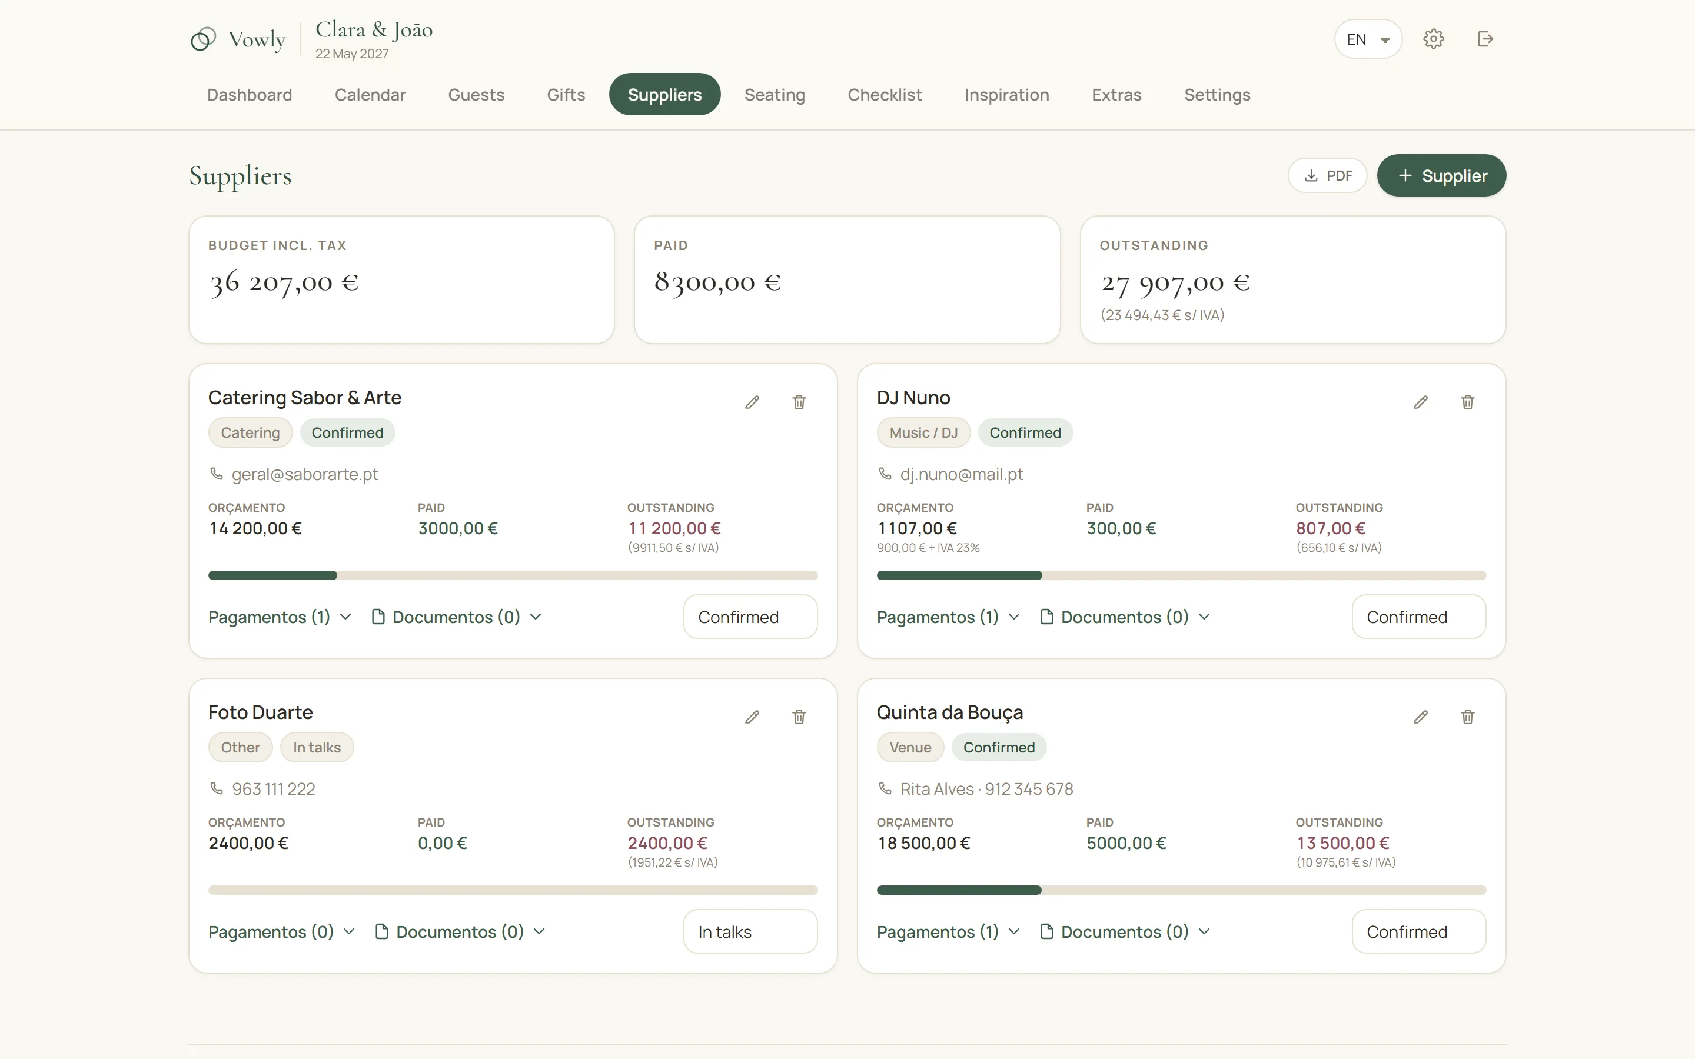Screen dimensions: 1695x1059
Task: Open Confirmed status selector on DJ Nuno card
Action: [x=1418, y=617]
